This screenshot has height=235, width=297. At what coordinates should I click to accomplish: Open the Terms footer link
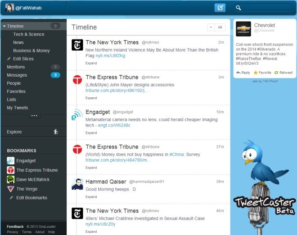pyautogui.click(x=27, y=232)
